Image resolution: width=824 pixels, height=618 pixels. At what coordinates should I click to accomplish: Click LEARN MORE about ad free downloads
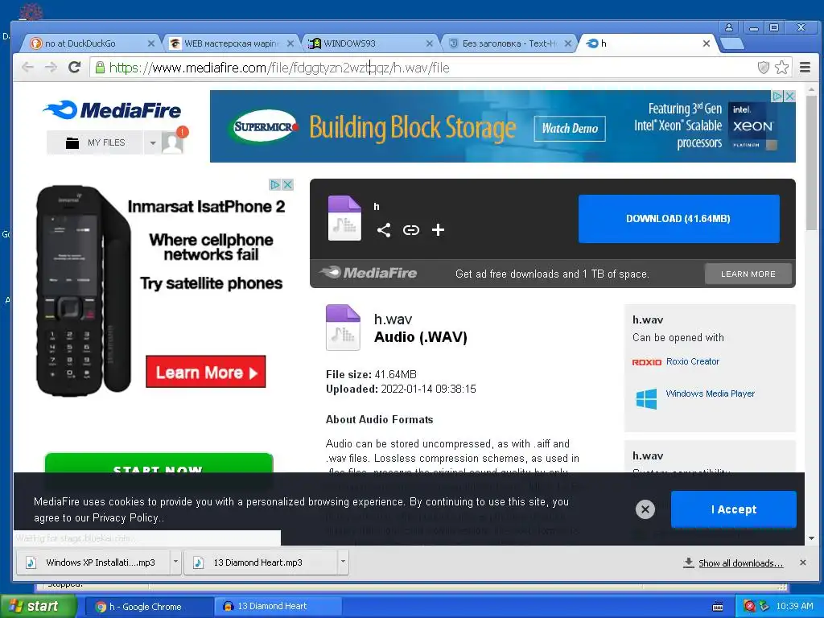748,274
